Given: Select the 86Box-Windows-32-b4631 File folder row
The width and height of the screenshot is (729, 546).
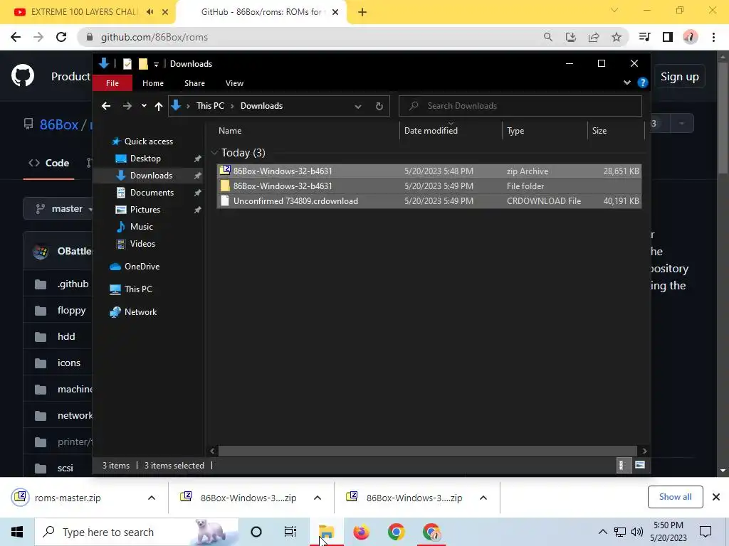Looking at the screenshot, I should point(429,186).
